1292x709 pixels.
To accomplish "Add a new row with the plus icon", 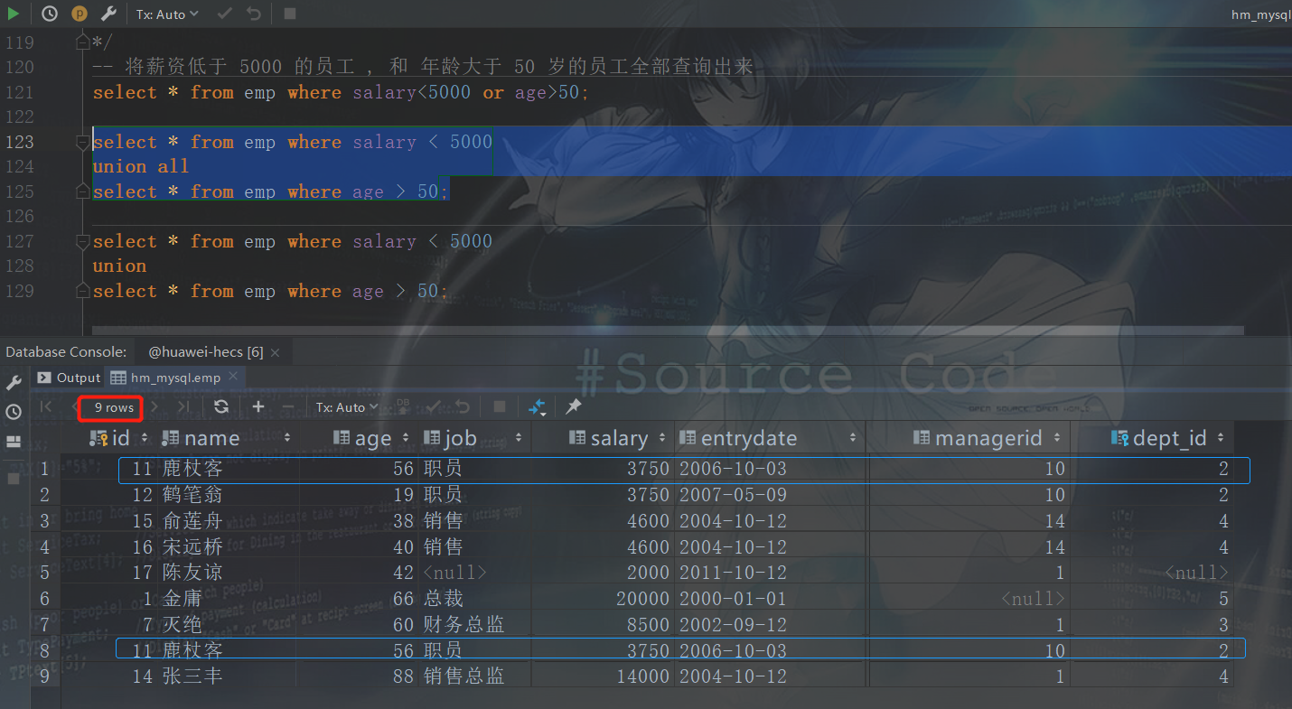I will coord(258,407).
